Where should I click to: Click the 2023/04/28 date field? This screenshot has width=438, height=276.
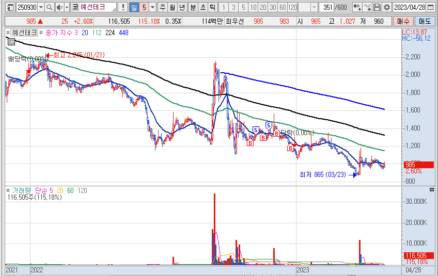point(410,7)
